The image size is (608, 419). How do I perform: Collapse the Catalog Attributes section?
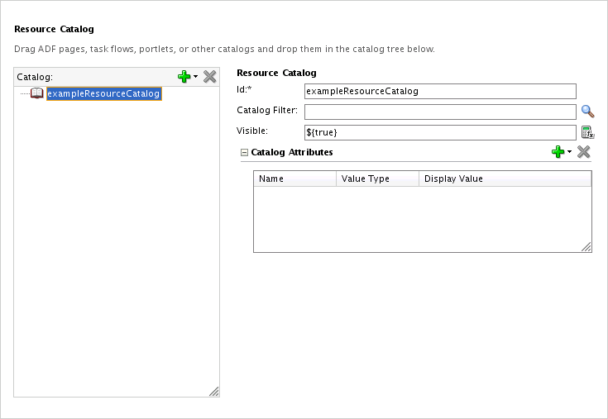coord(244,153)
